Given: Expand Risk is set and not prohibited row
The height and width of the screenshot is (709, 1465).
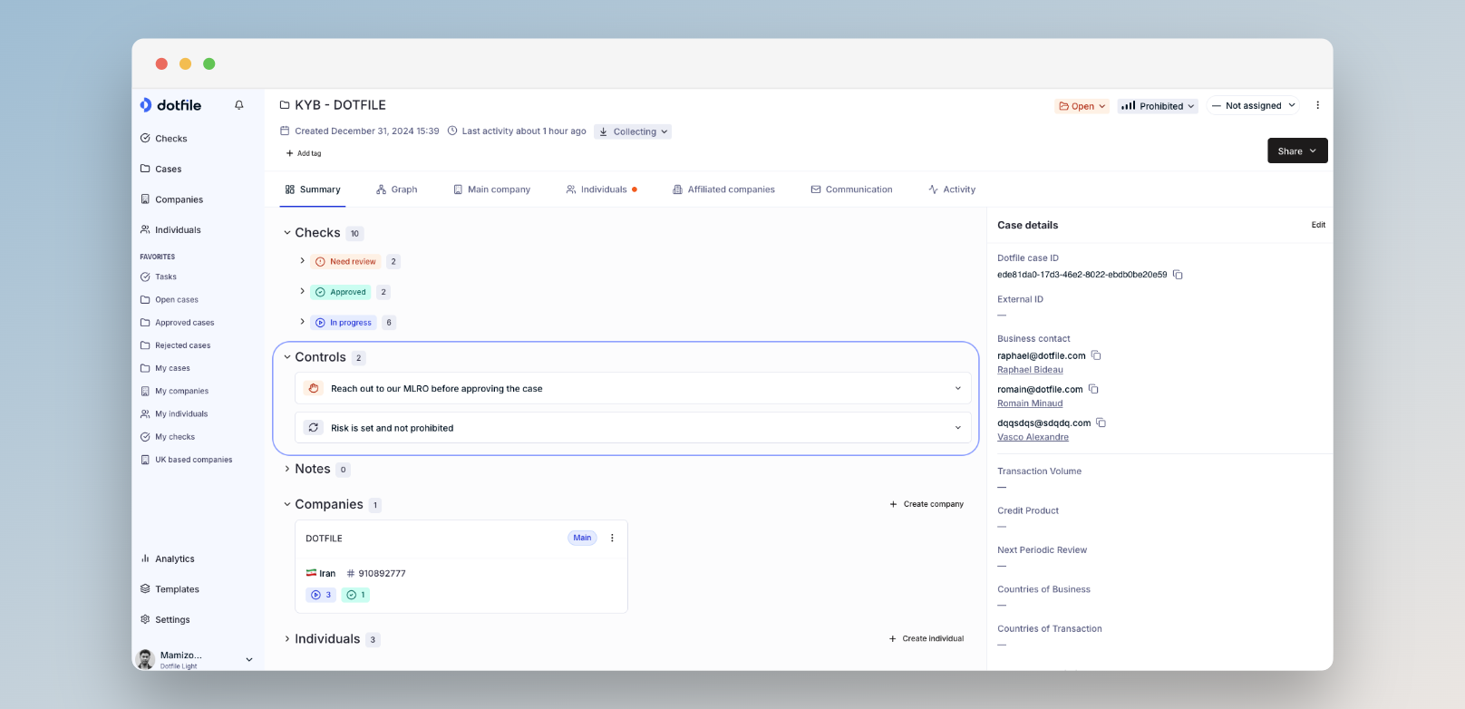Looking at the screenshot, I should [x=958, y=428].
